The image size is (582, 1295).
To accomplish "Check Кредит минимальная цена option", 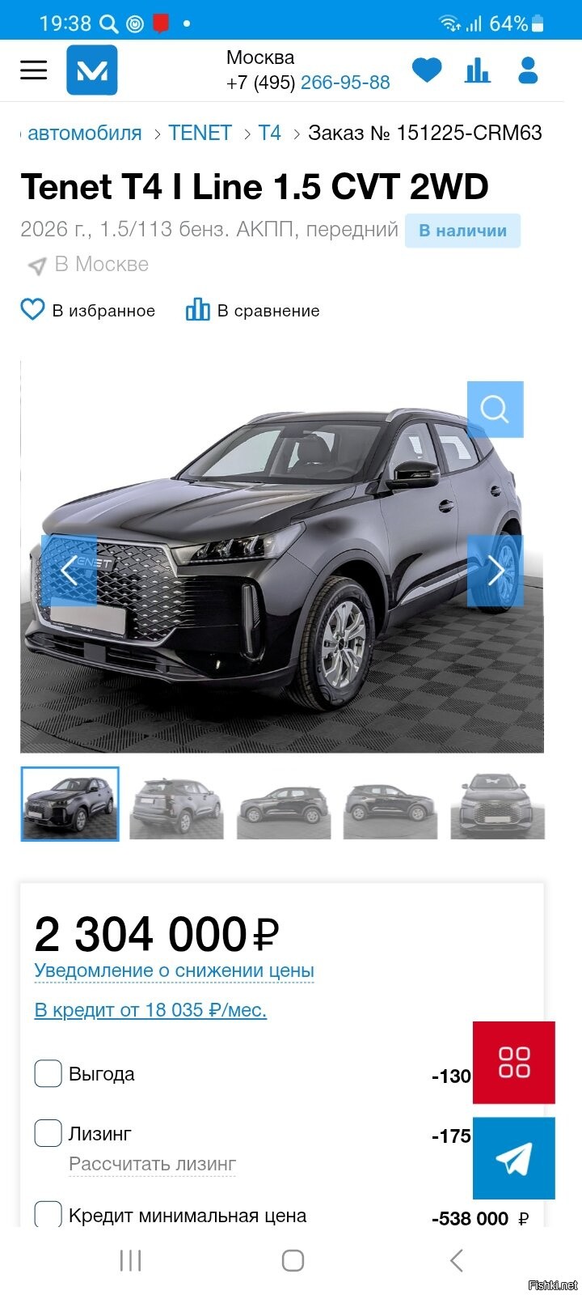I will (x=48, y=1214).
